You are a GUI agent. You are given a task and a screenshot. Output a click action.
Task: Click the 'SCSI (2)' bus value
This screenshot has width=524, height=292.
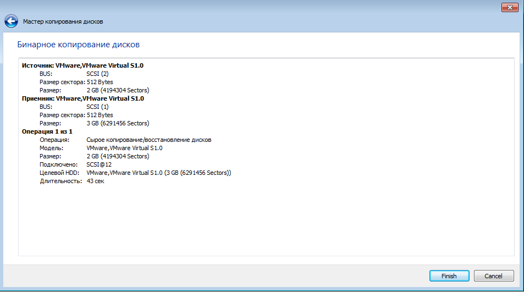point(97,74)
